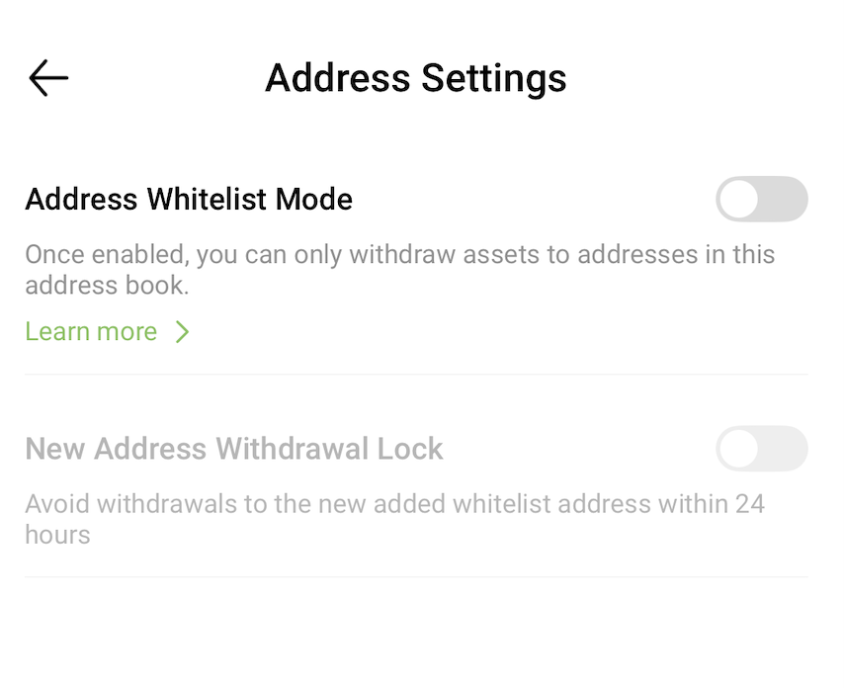Click the whitelist mode description text
Screen dimensions: 844x688
point(399,269)
